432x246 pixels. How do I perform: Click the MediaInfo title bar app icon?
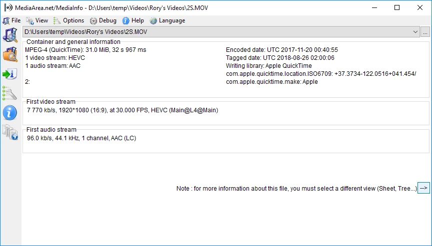pyautogui.click(x=8, y=7)
